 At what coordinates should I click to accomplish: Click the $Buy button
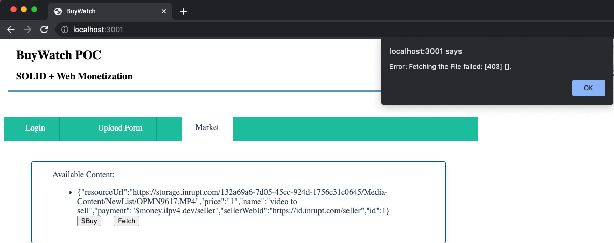[89, 221]
